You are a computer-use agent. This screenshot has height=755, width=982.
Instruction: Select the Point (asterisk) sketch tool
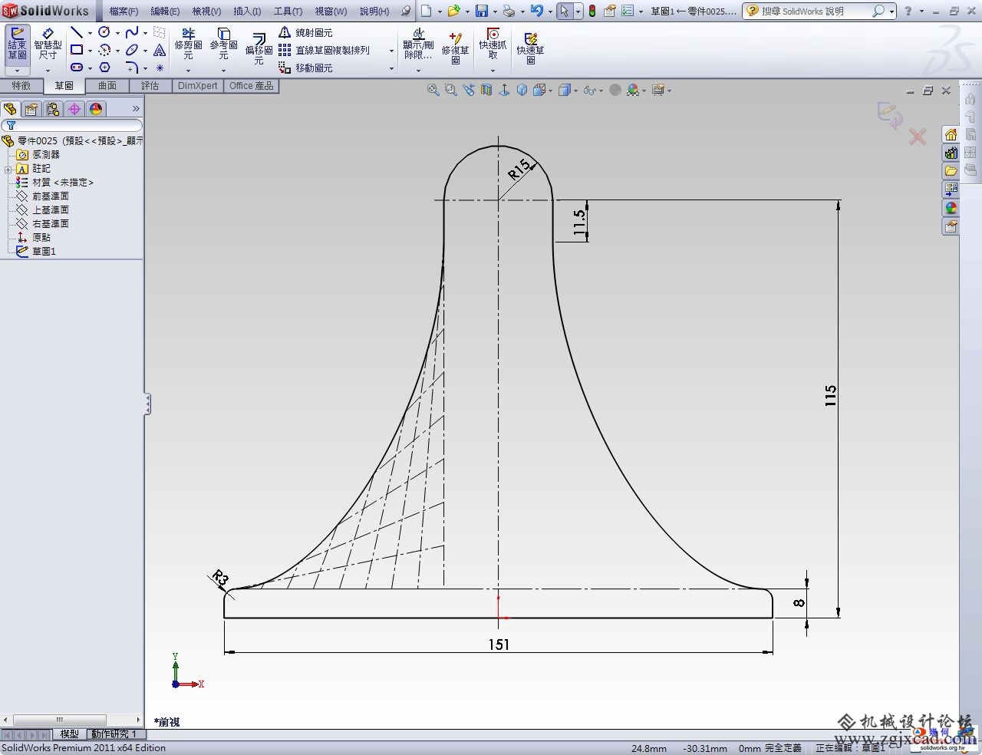(x=159, y=68)
